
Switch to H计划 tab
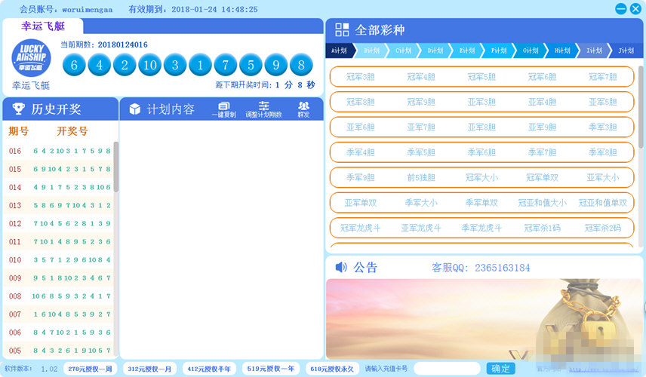click(x=562, y=51)
